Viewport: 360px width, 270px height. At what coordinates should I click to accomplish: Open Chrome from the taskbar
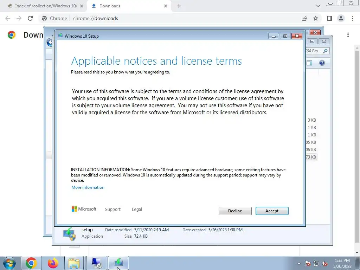[x=31, y=263]
